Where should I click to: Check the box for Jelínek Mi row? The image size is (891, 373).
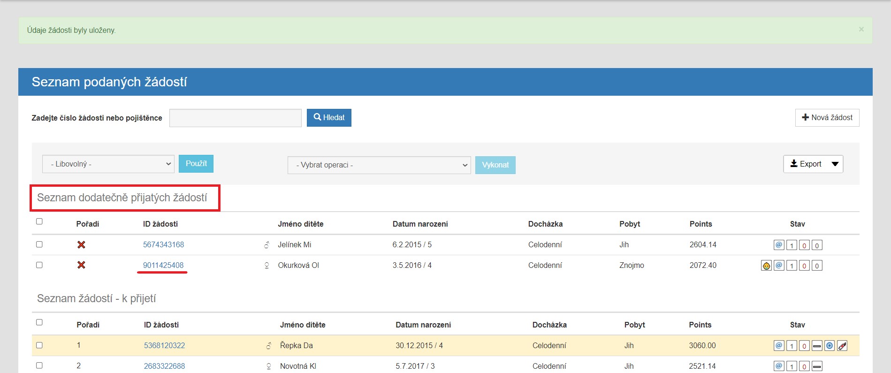(39, 244)
